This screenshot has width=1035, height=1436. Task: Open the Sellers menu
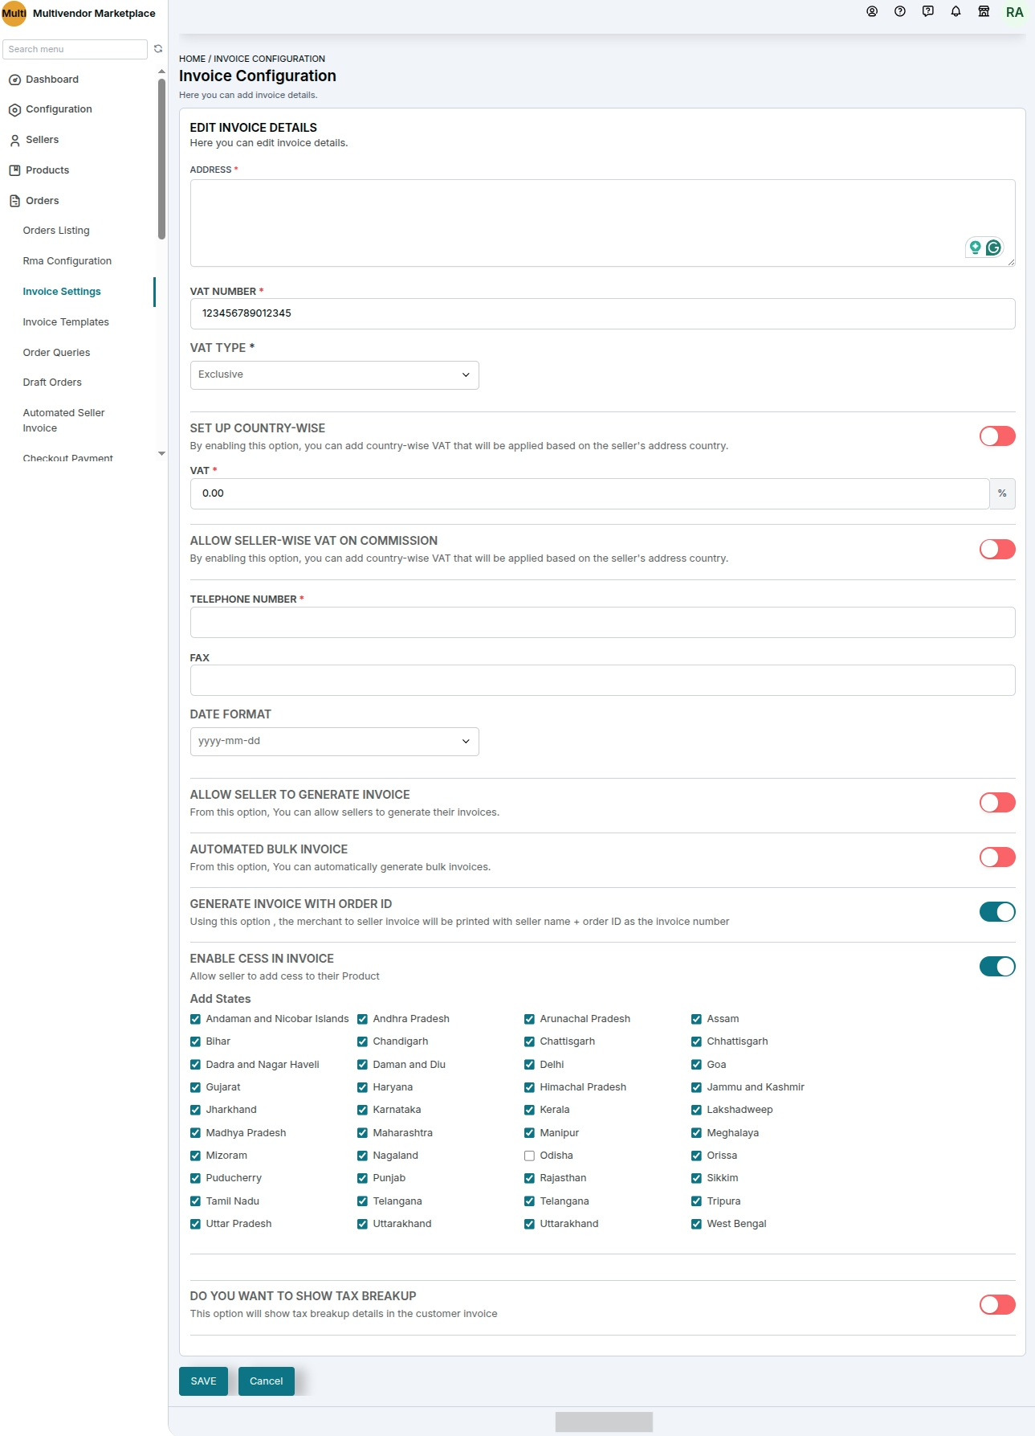(42, 140)
